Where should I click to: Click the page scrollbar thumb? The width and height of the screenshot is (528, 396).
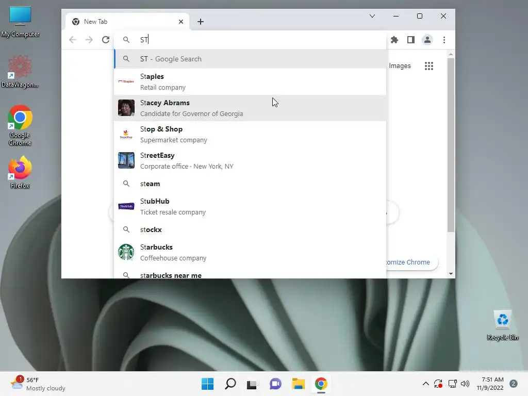pyautogui.click(x=451, y=145)
